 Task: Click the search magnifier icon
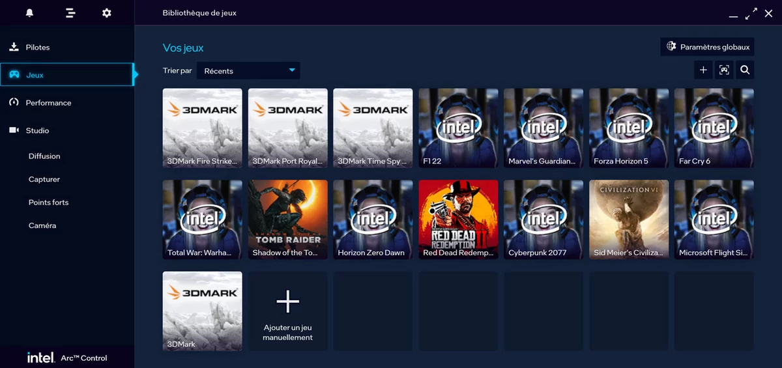pos(745,70)
